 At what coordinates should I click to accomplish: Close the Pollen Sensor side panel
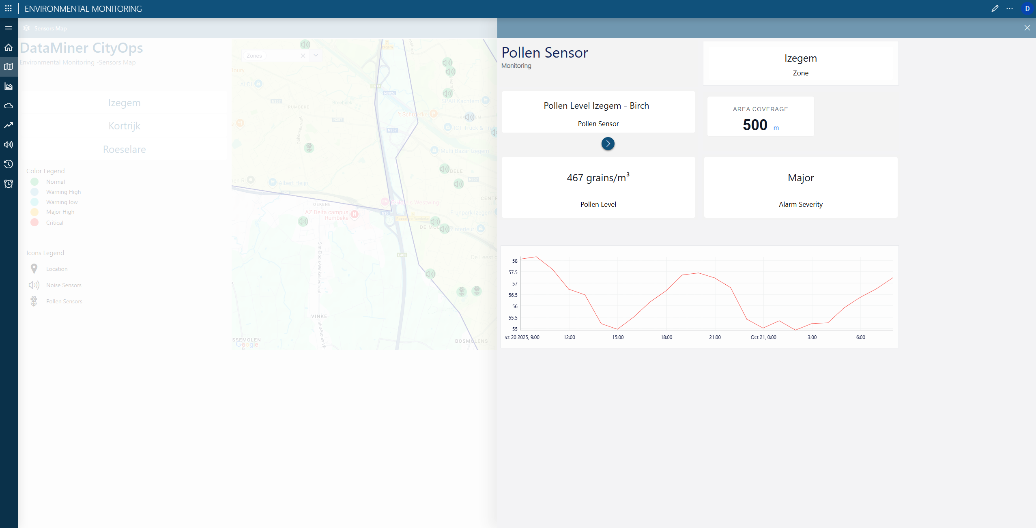tap(1027, 28)
